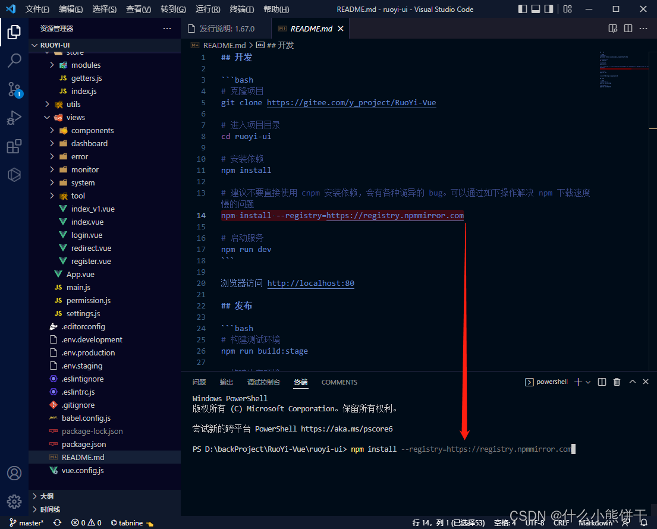Open the http://localhost:80 link
This screenshot has height=529, width=657.
(311, 283)
